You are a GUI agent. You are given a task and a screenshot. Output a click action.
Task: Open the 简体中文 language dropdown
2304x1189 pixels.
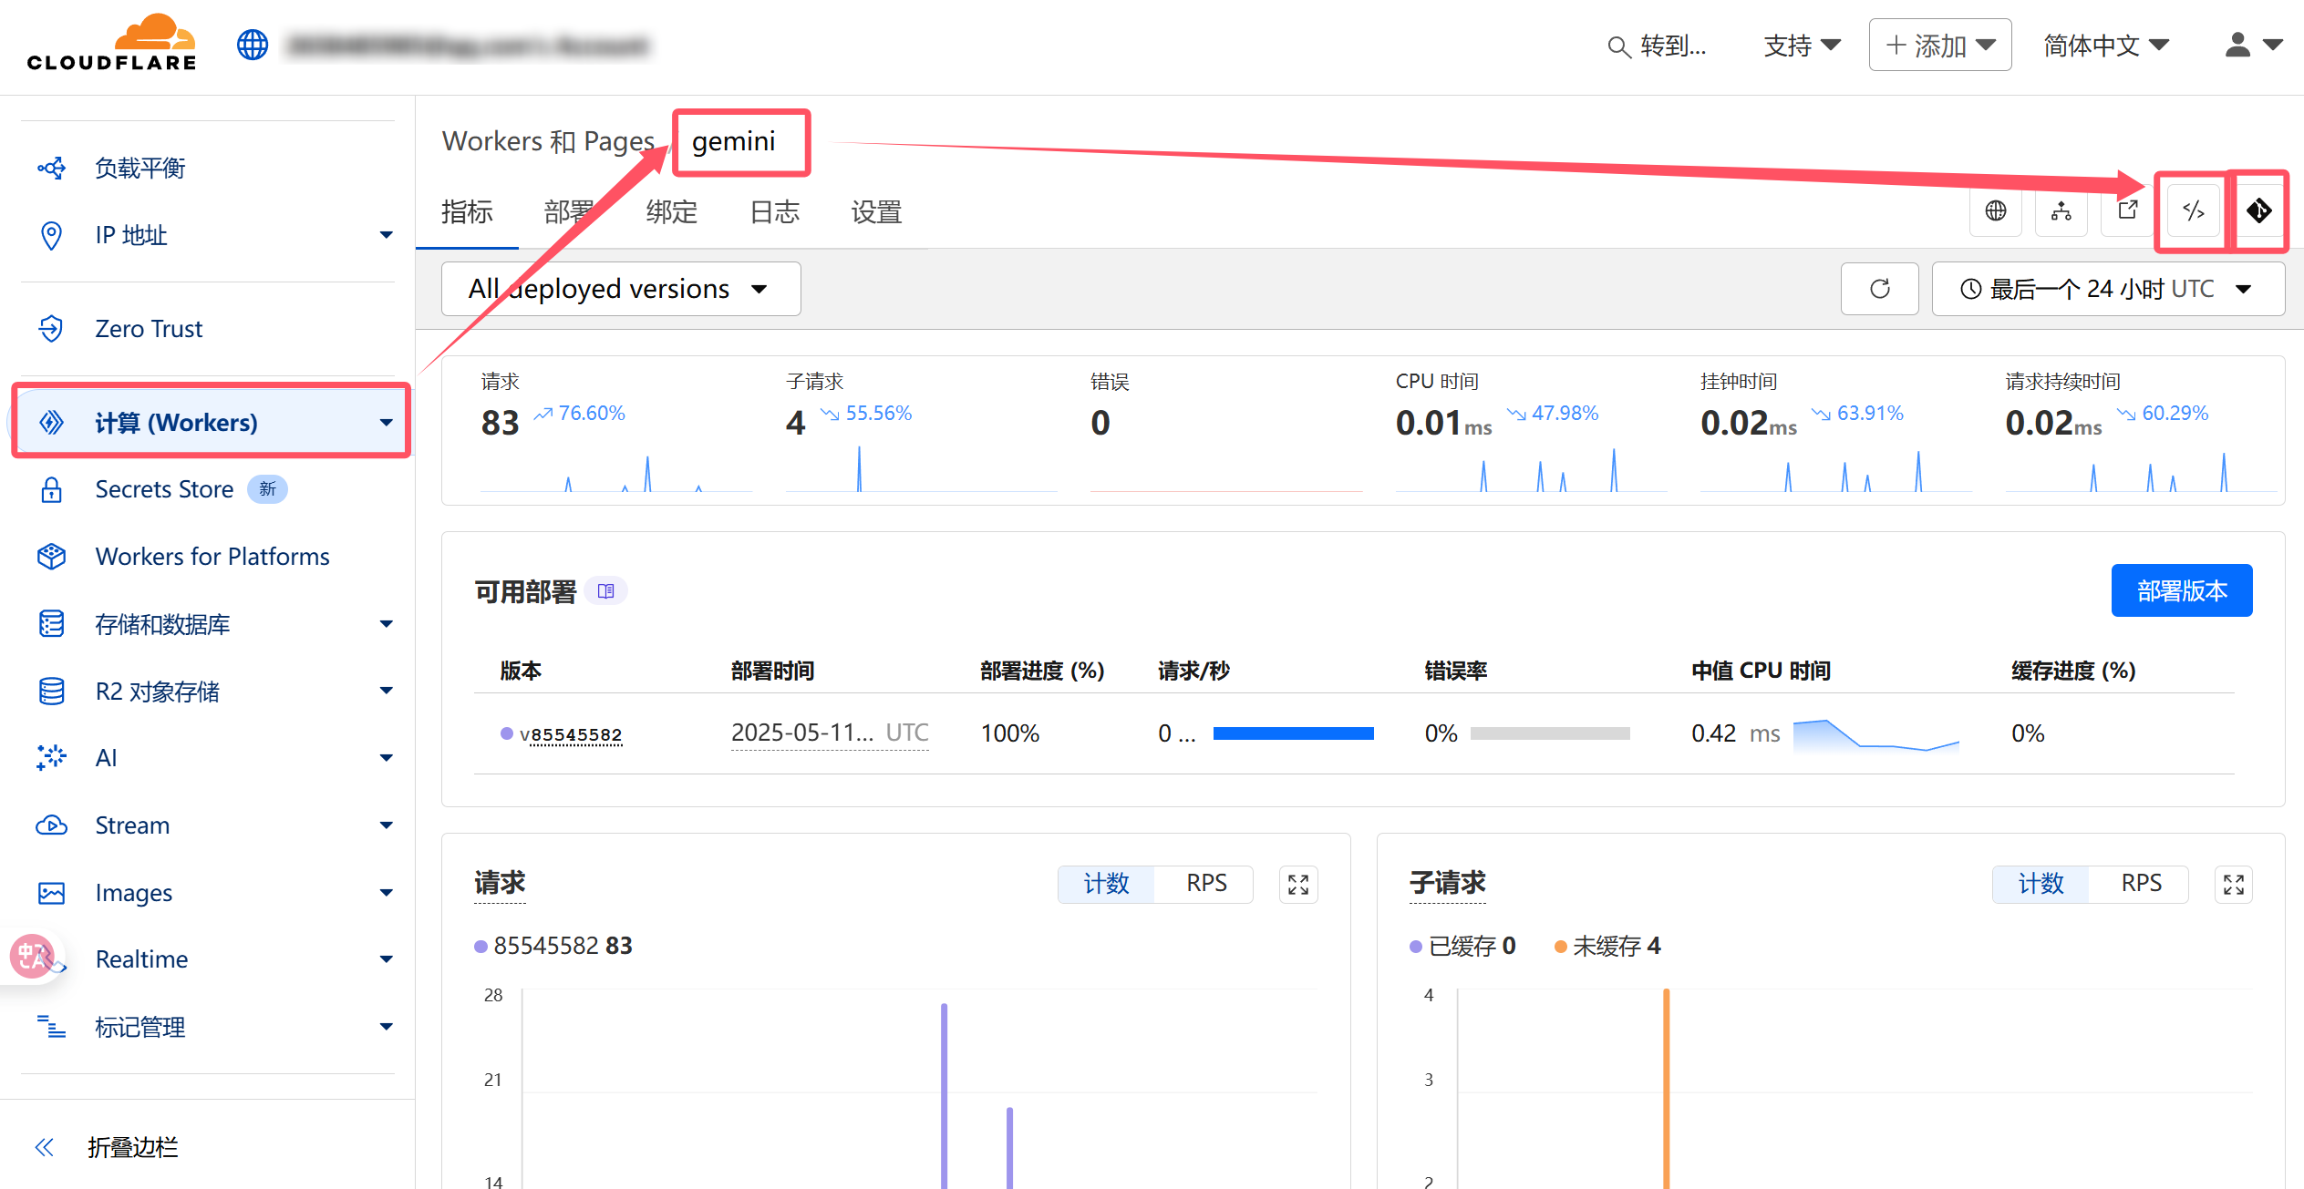(2105, 46)
